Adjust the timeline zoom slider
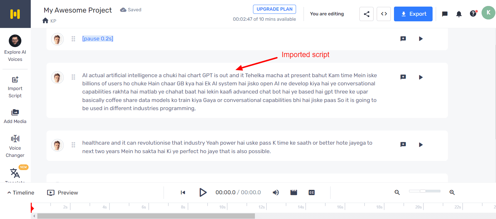Screen dimensions: 496x219 423,191
